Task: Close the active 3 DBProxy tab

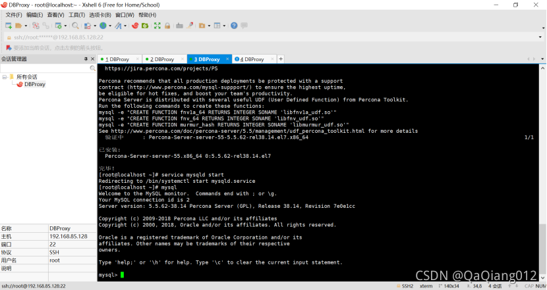Action: 227,59
